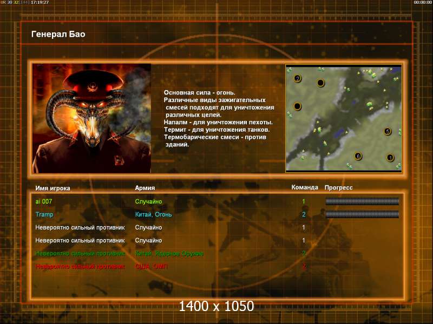The width and height of the screenshot is (433, 324).
Task: Click the loading progress bar for ai 007
Action: pos(362,201)
